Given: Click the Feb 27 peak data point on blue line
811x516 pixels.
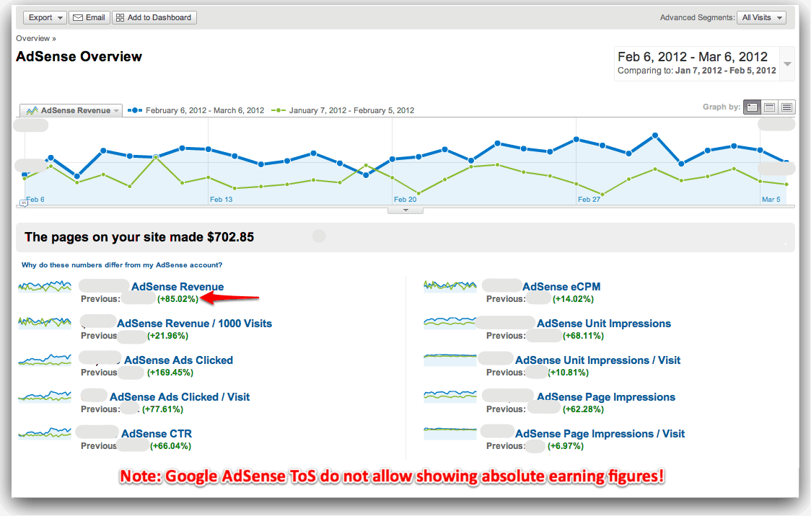Looking at the screenshot, I should click(577, 139).
